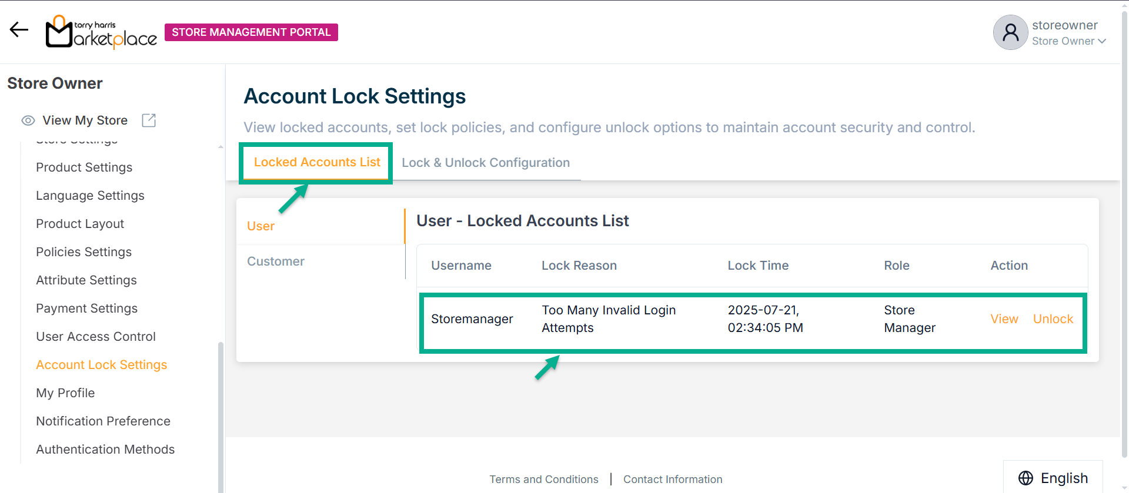
Task: Unlock the Storemanager account
Action: pos(1053,319)
